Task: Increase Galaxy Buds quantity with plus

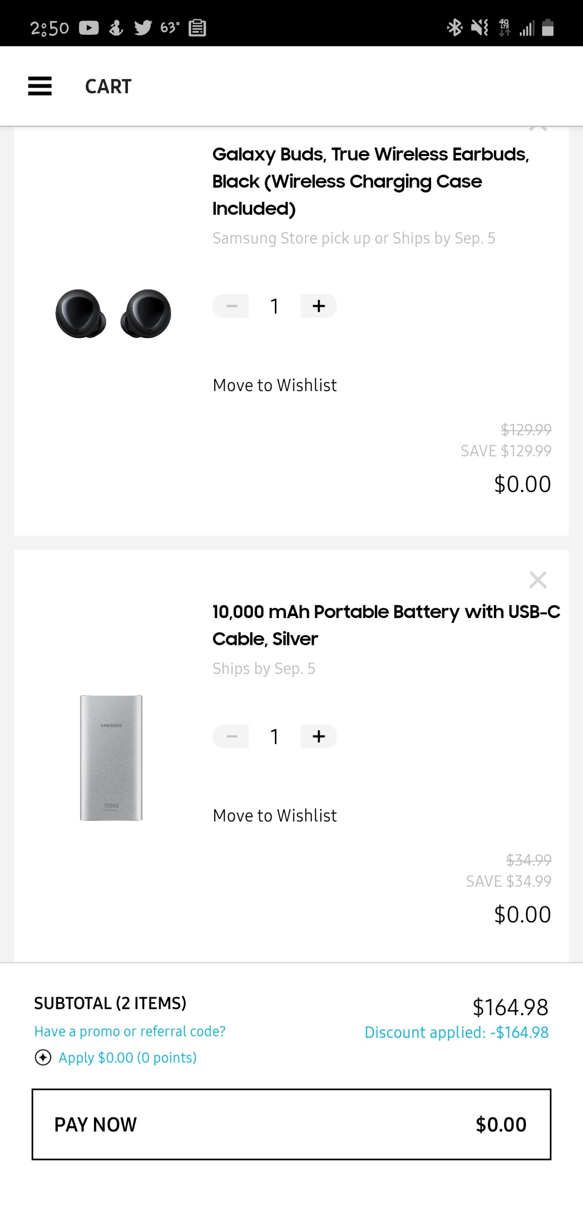Action: click(318, 306)
